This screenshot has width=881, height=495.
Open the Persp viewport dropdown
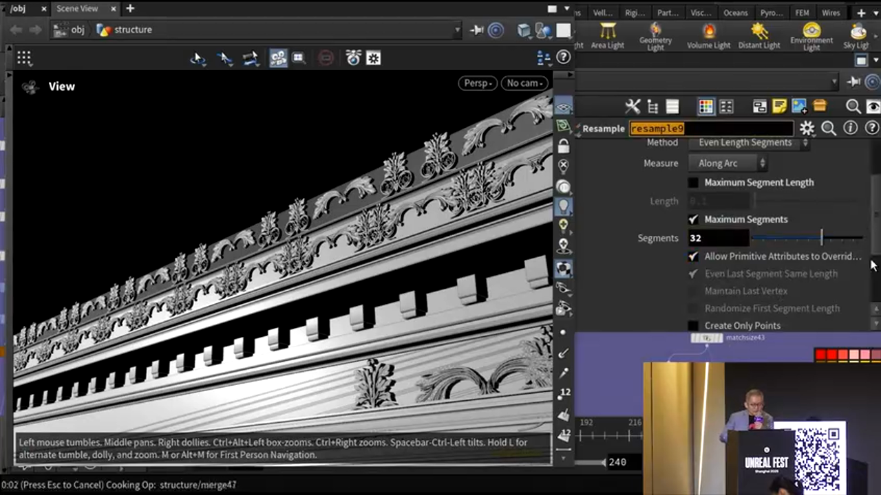(478, 83)
